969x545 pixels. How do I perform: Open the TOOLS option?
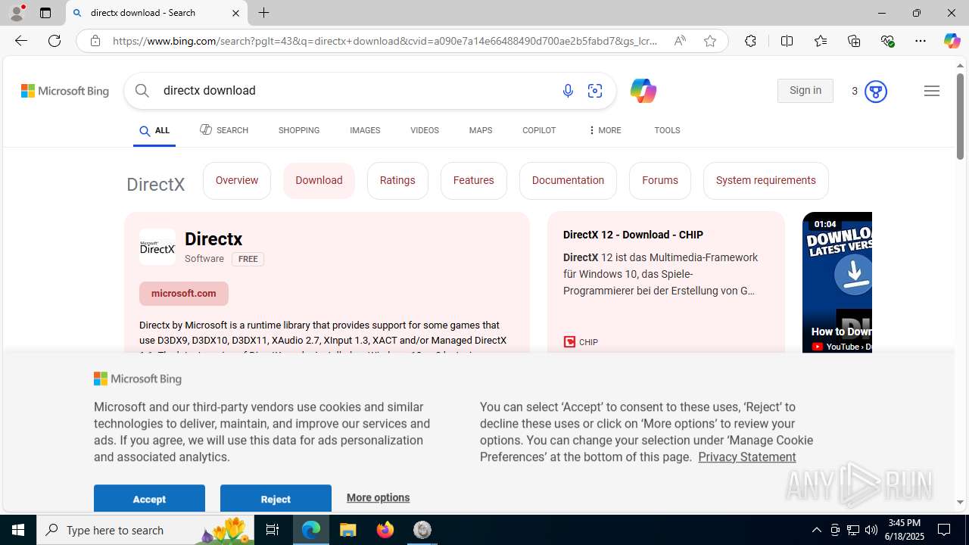coord(667,130)
